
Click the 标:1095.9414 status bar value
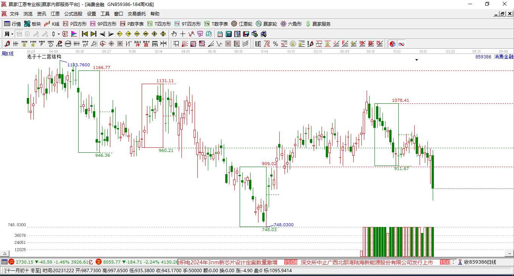coord(278,270)
